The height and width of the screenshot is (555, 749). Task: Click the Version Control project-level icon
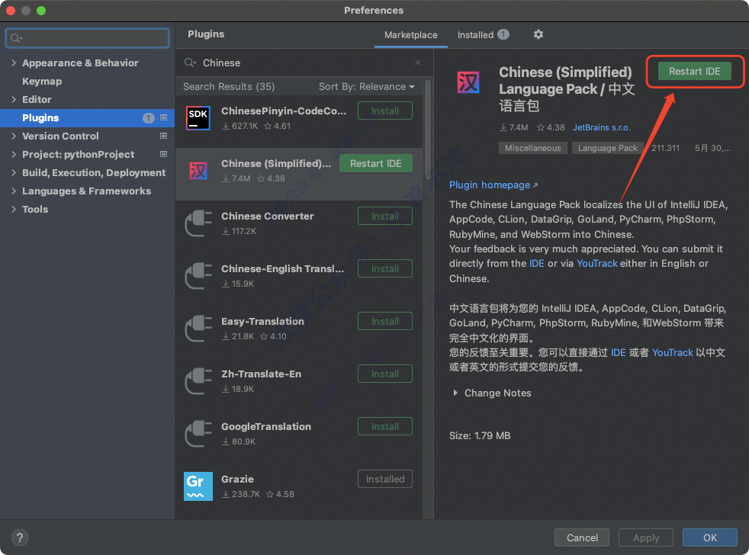pyautogui.click(x=163, y=136)
